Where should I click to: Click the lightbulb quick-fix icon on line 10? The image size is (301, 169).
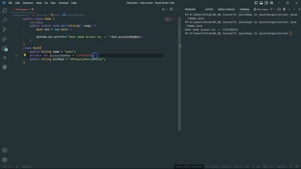pos(25,55)
